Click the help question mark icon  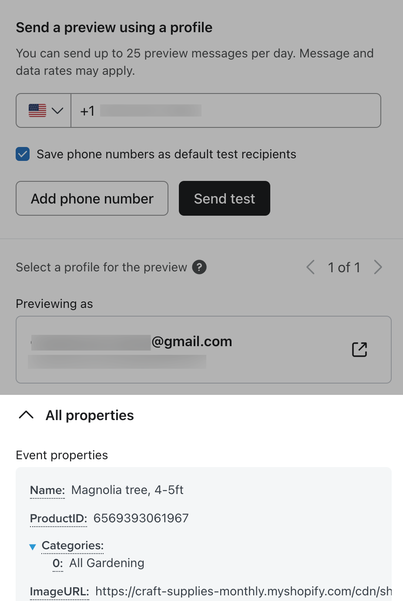[x=199, y=267]
